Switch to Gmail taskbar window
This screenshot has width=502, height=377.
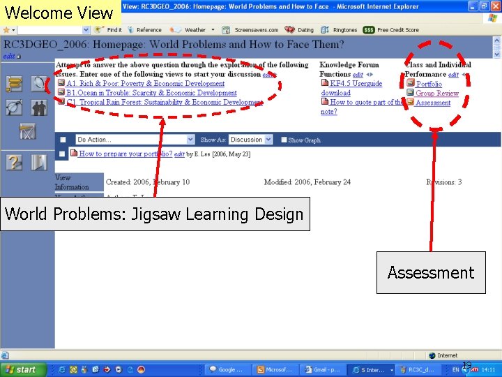tap(323, 369)
